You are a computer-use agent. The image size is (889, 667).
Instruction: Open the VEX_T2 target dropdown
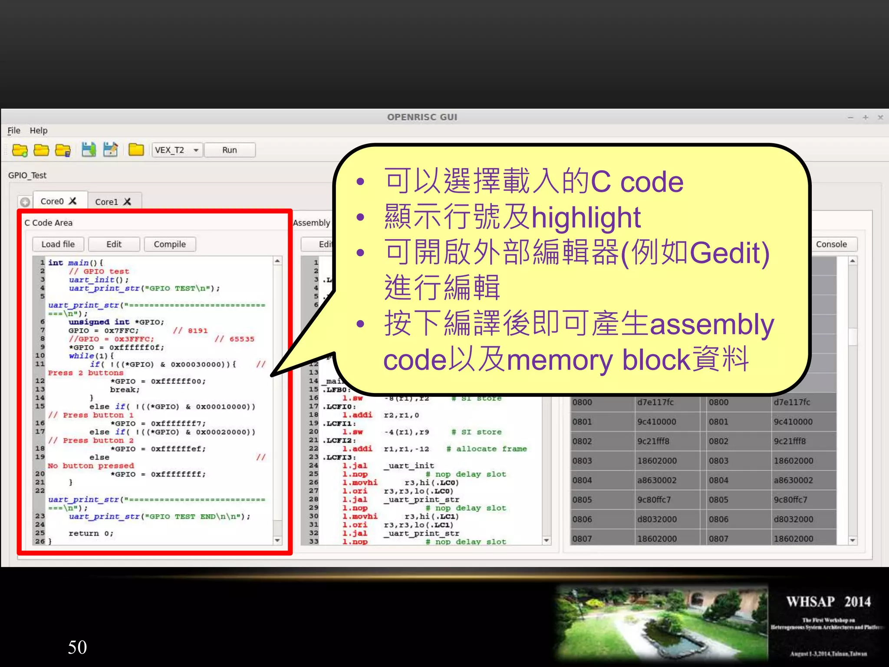click(177, 150)
